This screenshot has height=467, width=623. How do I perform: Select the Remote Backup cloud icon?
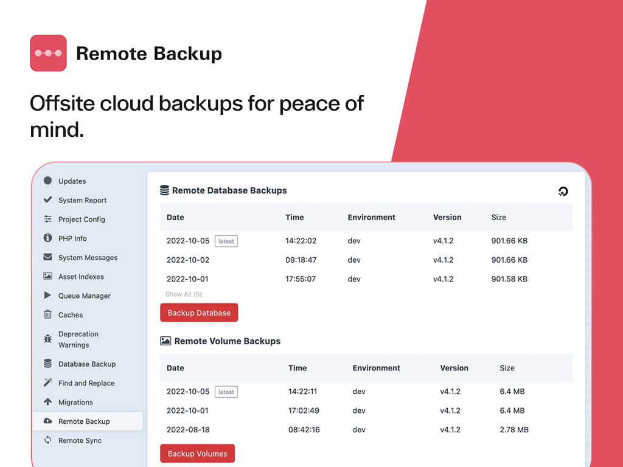tap(47, 421)
